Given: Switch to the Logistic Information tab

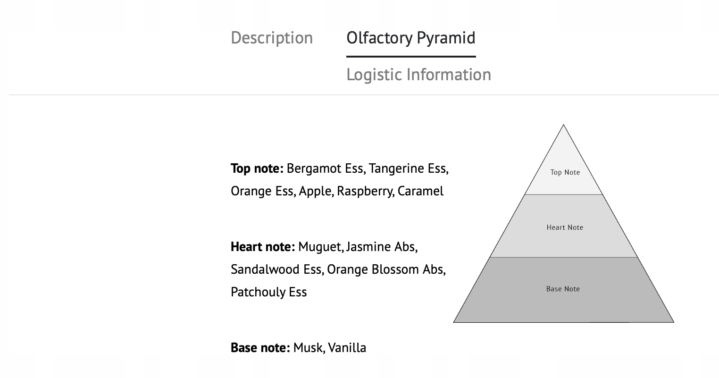Looking at the screenshot, I should [418, 75].
